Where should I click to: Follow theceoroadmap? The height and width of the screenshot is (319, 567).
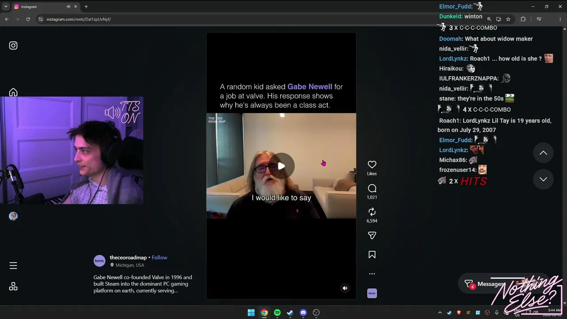159,257
